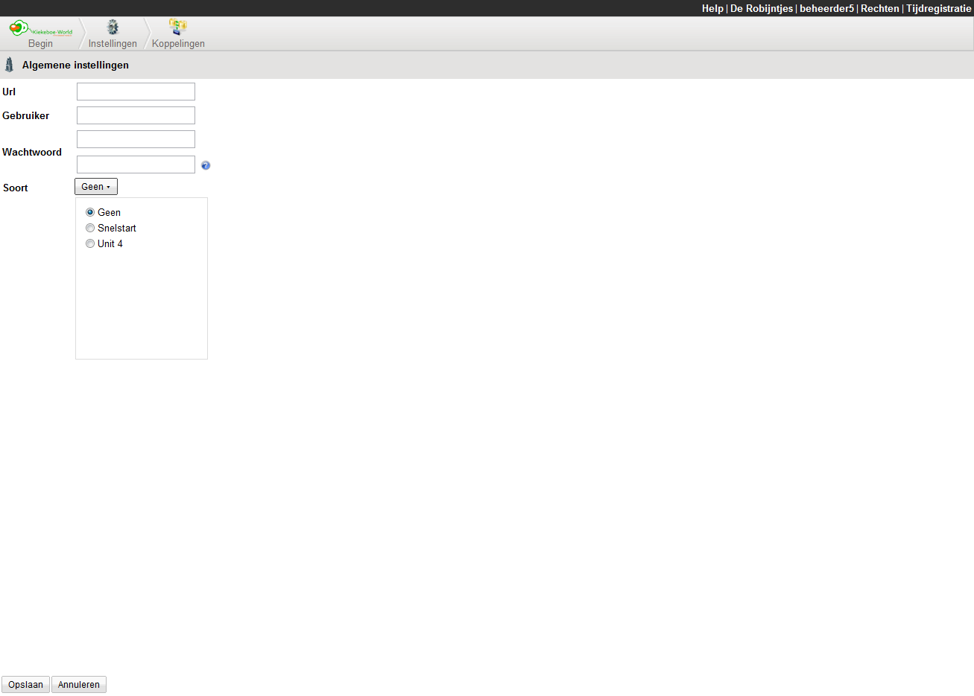
Task: Focus the Url input field
Action: point(136,92)
